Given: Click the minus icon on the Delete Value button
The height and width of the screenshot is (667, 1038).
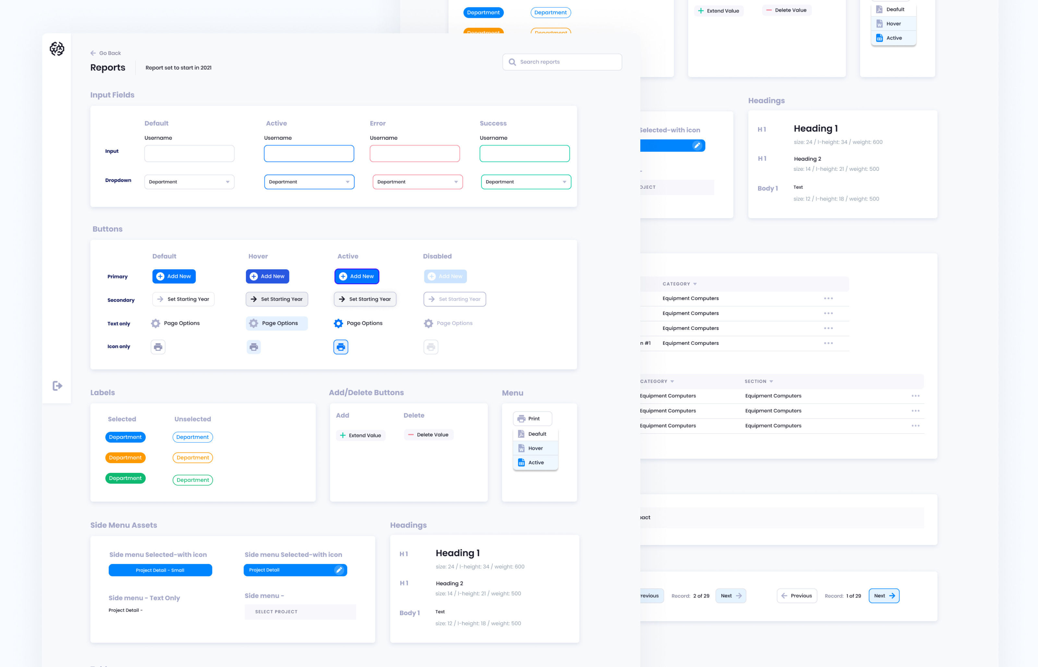Looking at the screenshot, I should coord(411,434).
